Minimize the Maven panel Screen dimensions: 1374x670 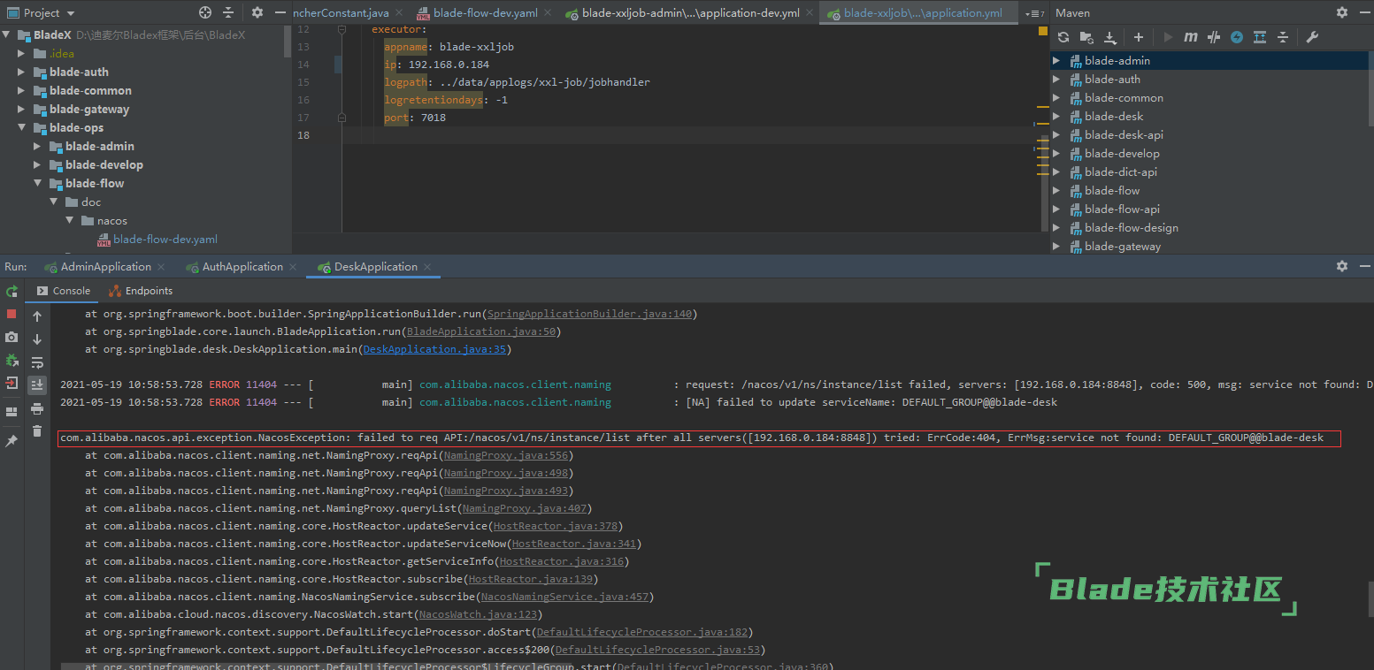click(x=1363, y=12)
